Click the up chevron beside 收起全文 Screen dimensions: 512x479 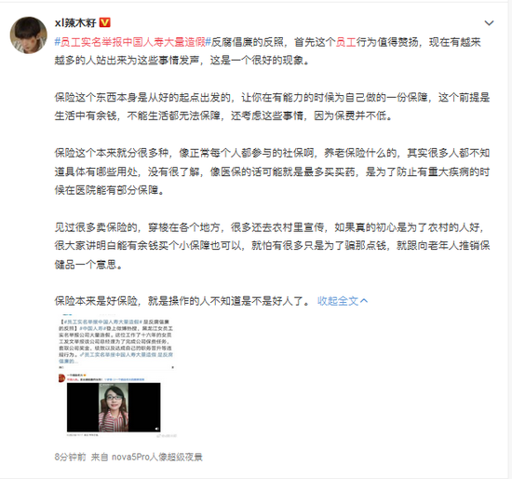pyautogui.click(x=364, y=301)
